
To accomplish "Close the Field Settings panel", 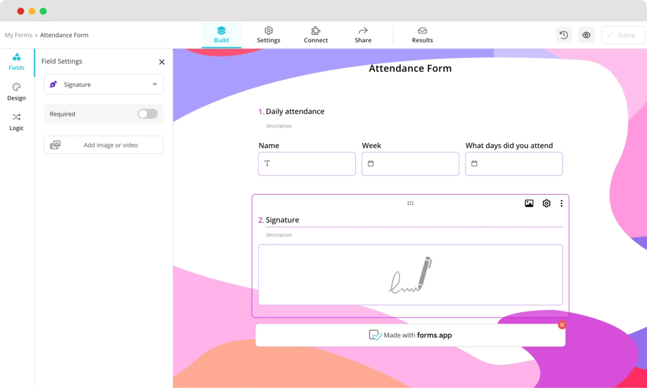I will click(x=162, y=62).
